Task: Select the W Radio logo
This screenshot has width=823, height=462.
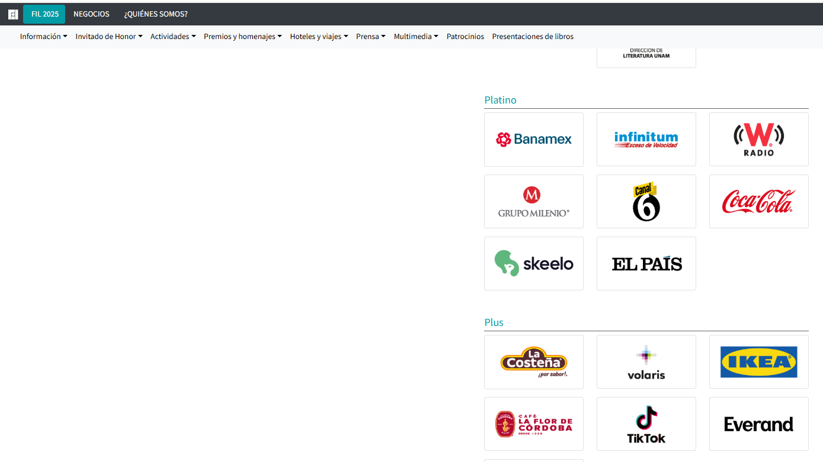Action: coord(758,140)
